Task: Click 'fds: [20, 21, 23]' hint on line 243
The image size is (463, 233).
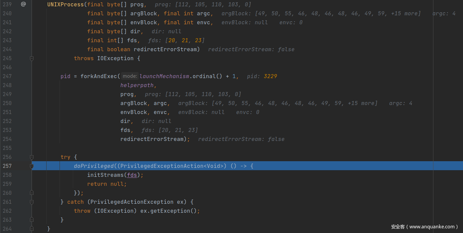Action: 177,41
